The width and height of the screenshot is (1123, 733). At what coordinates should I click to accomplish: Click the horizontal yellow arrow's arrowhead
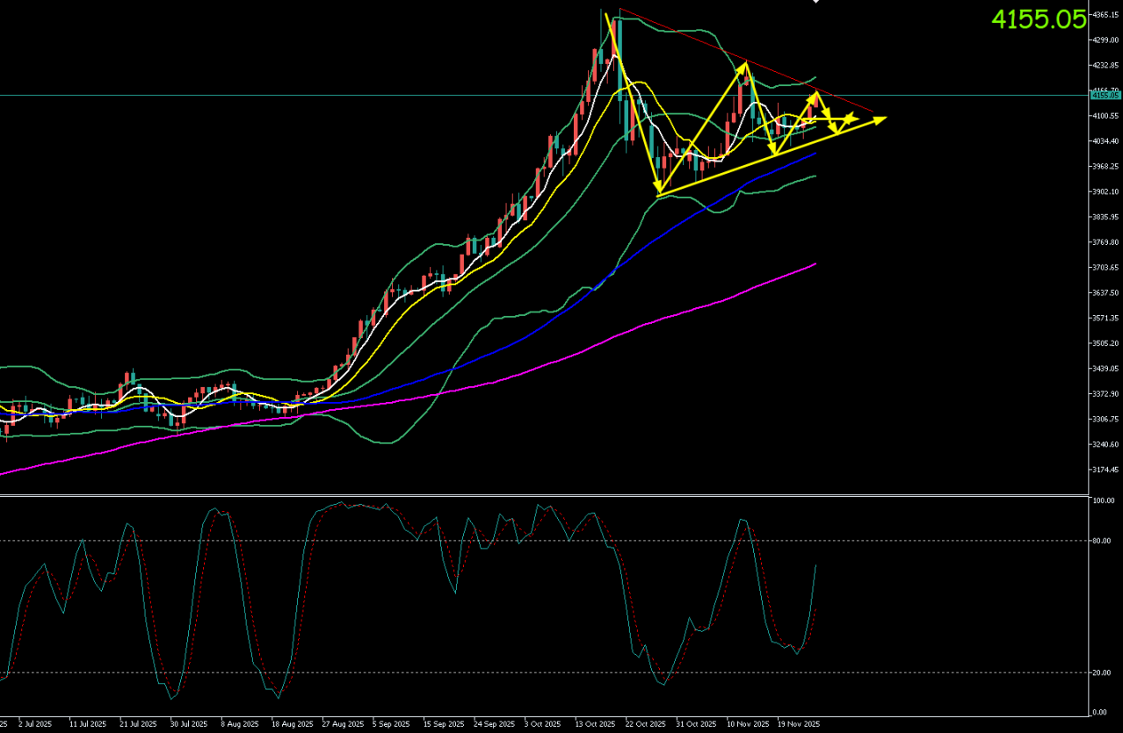tap(853, 119)
